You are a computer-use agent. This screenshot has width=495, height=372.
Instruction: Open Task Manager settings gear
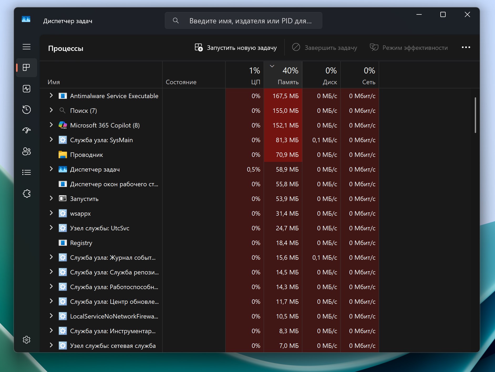[x=27, y=340]
